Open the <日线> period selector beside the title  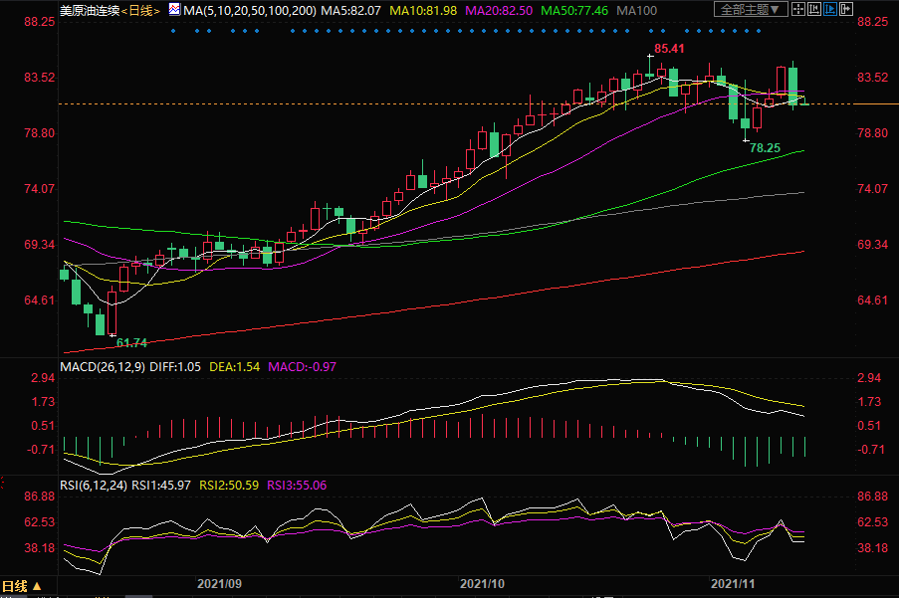point(132,10)
